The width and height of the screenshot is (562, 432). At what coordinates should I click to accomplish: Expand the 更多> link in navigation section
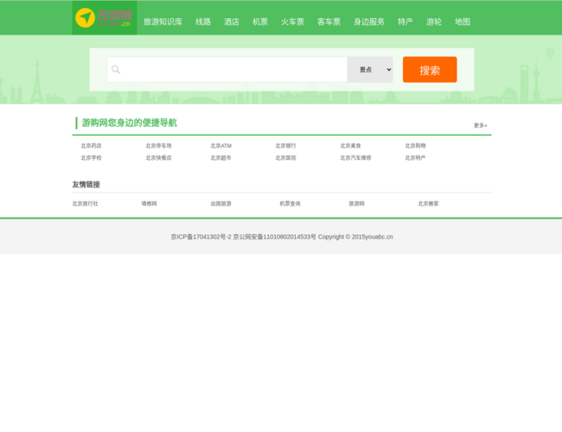point(480,125)
